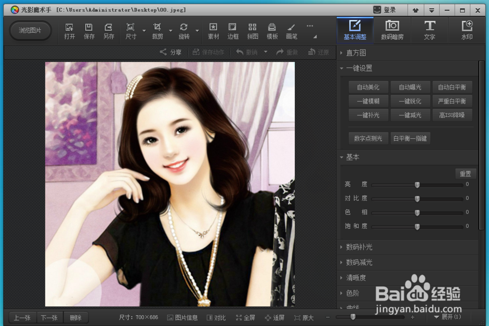Viewport: 489px width, 326px height.
Task: Click the 一键补光 button
Action: (368, 115)
